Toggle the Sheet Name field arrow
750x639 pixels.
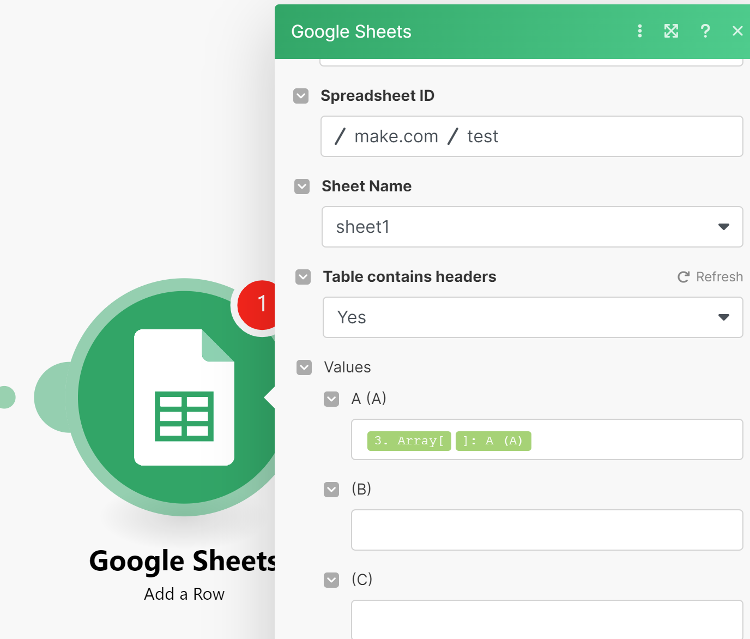tap(302, 186)
